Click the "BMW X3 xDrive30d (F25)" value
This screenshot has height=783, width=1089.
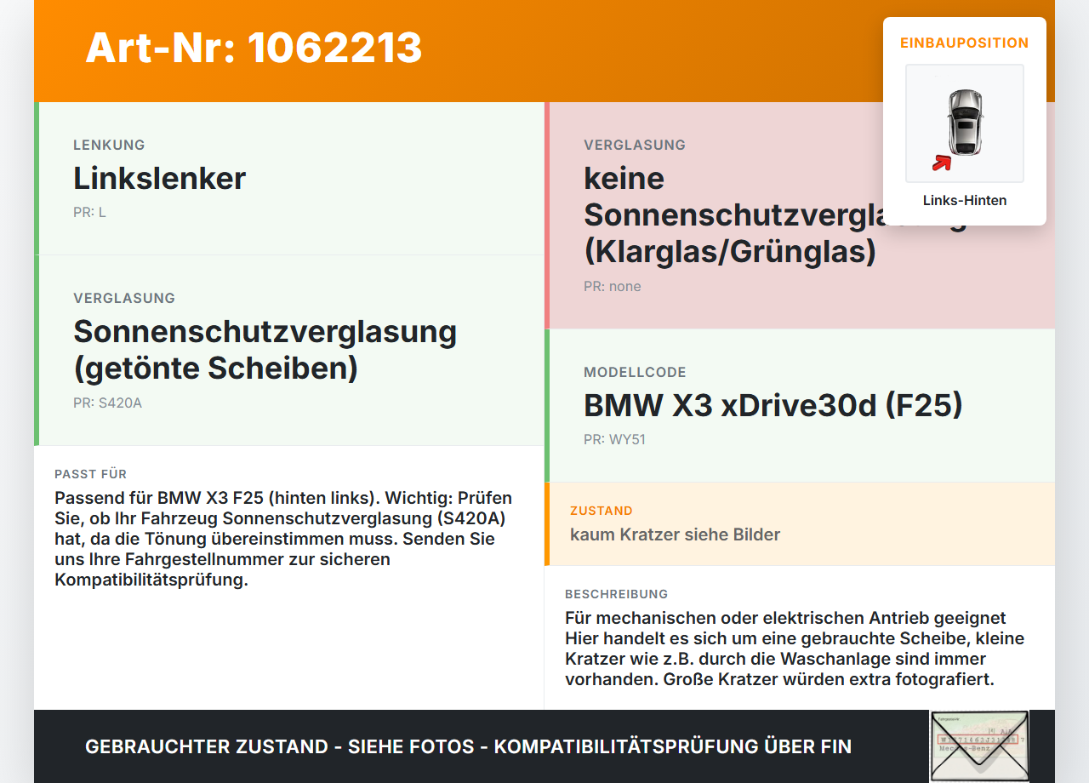773,405
